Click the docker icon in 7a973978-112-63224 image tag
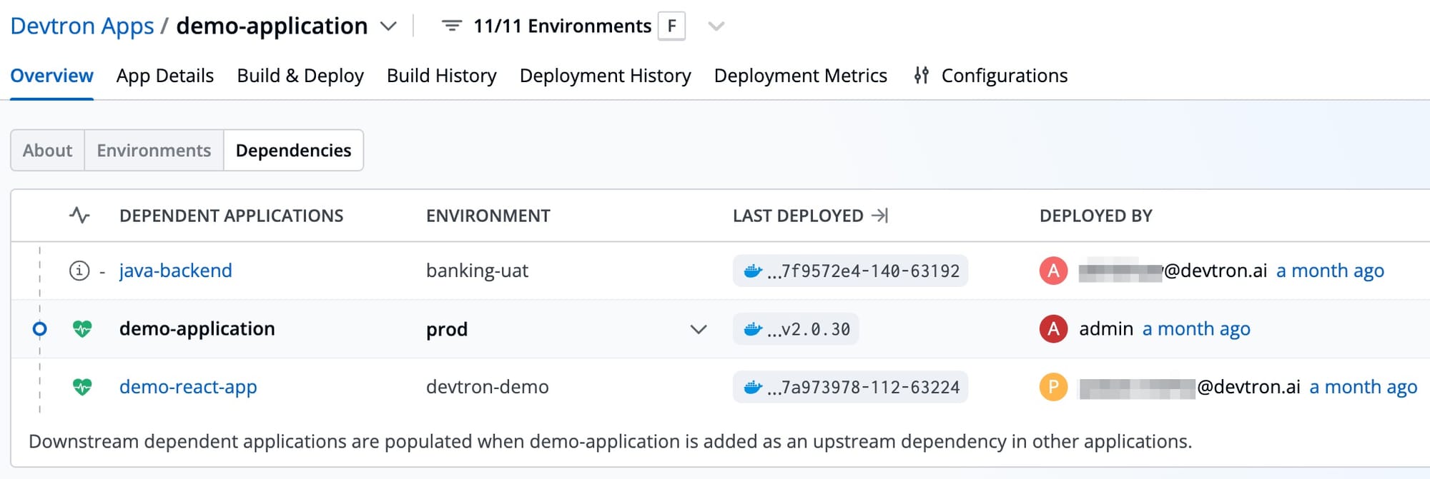Screen dimensions: 1430x479 click(x=753, y=387)
